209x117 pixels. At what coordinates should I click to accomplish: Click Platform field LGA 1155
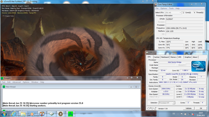(184, 31)
